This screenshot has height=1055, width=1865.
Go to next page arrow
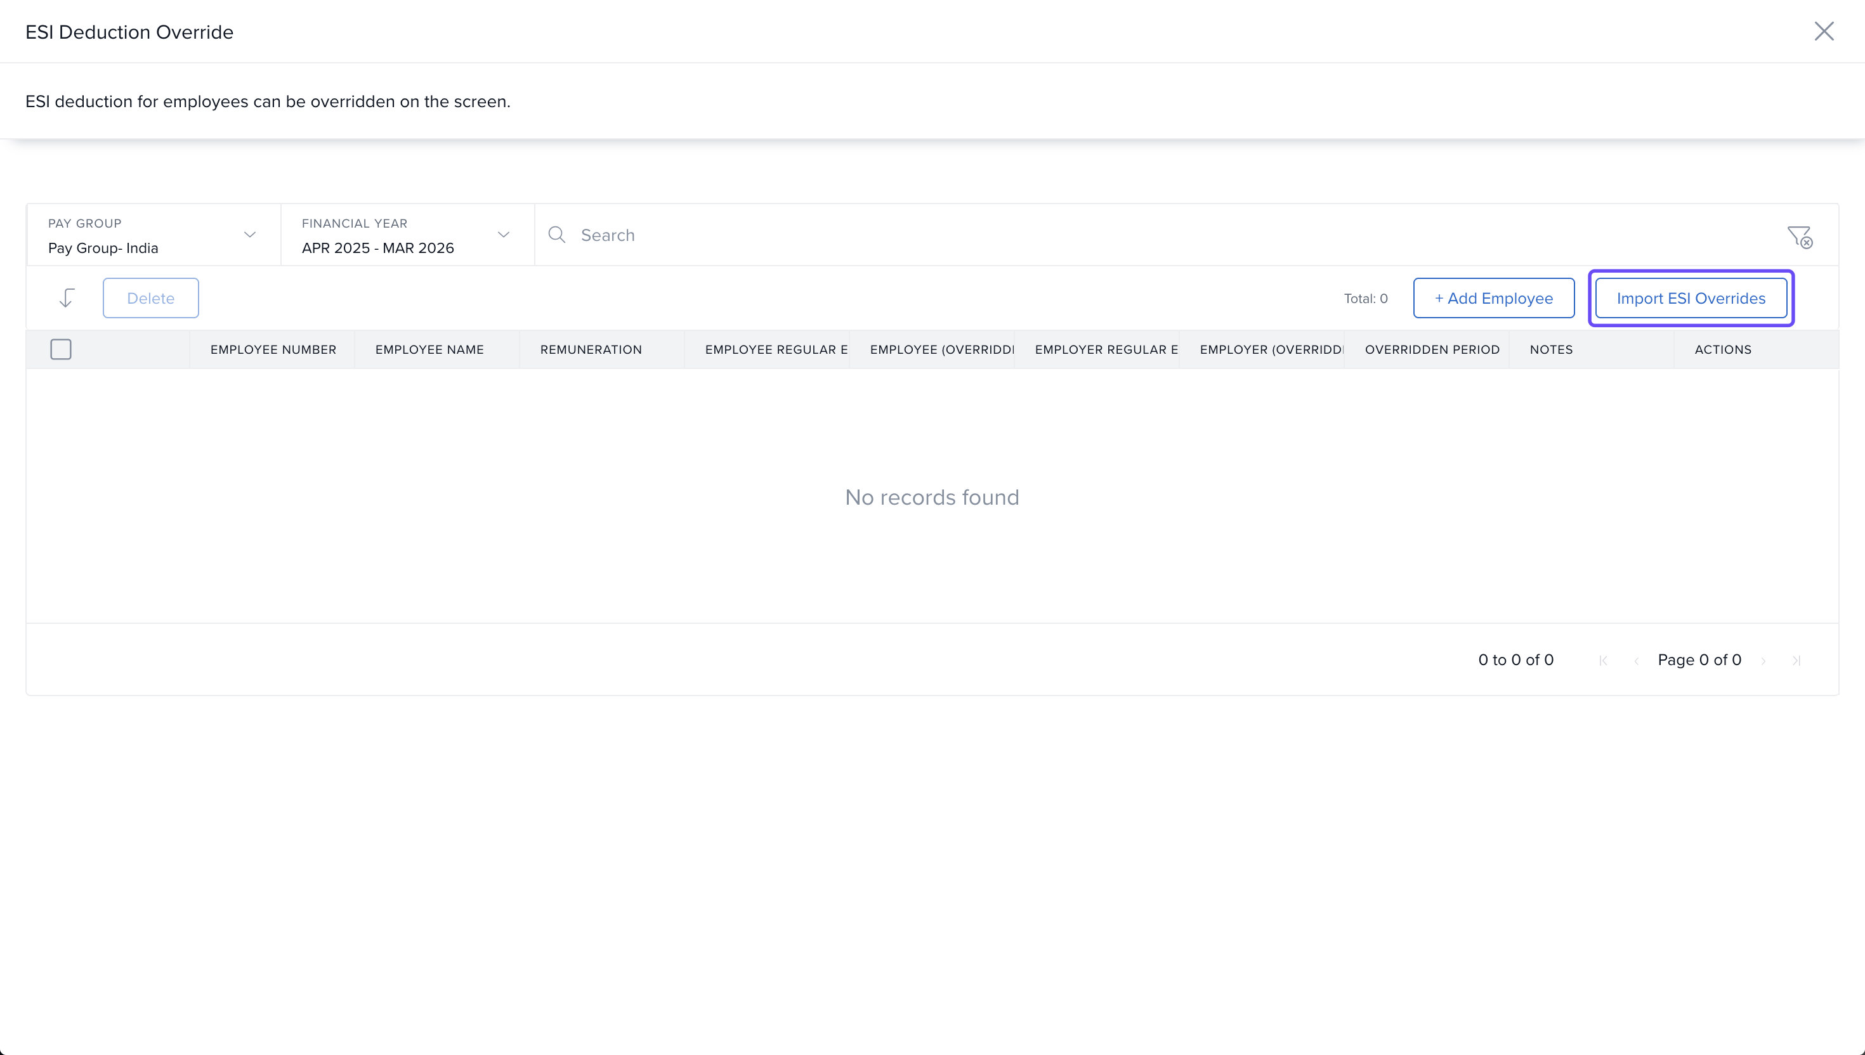[x=1764, y=660]
